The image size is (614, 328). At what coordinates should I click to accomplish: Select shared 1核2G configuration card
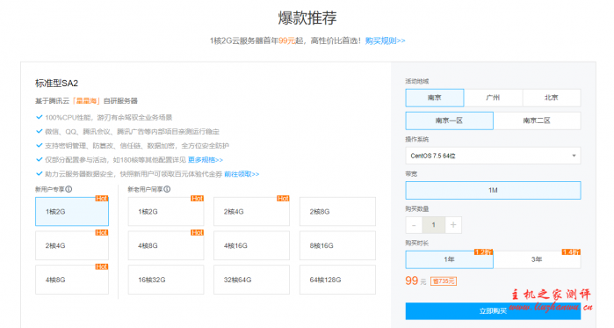(x=166, y=212)
